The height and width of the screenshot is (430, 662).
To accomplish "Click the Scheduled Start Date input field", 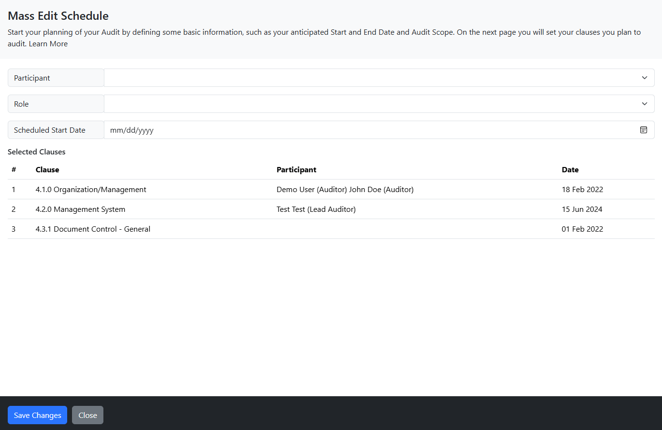I will [379, 130].
